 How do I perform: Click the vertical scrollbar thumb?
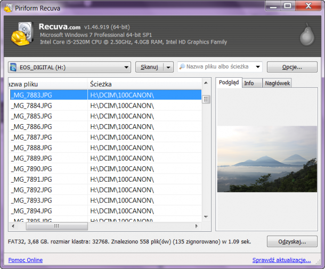(206, 100)
